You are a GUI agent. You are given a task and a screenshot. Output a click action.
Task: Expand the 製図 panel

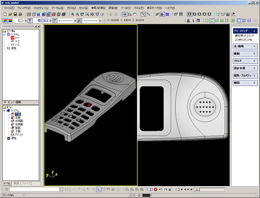[x=245, y=83]
